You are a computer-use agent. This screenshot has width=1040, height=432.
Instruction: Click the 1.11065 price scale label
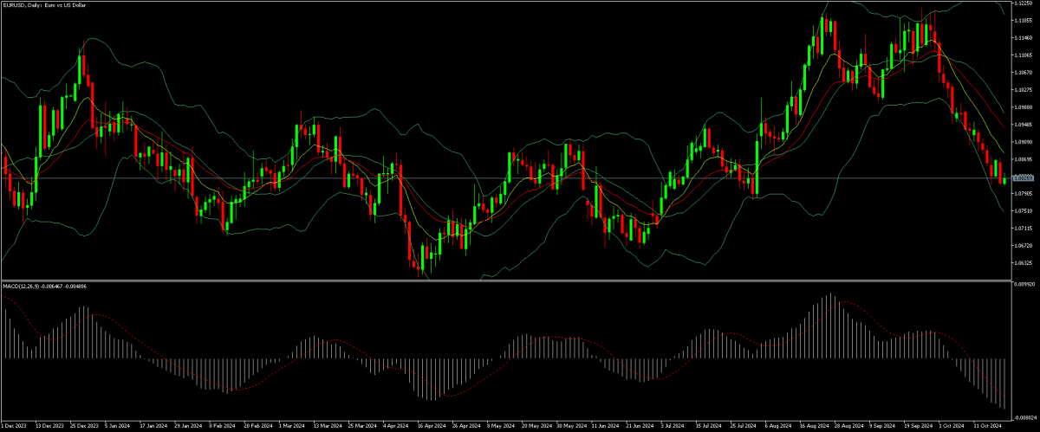[x=1024, y=55]
